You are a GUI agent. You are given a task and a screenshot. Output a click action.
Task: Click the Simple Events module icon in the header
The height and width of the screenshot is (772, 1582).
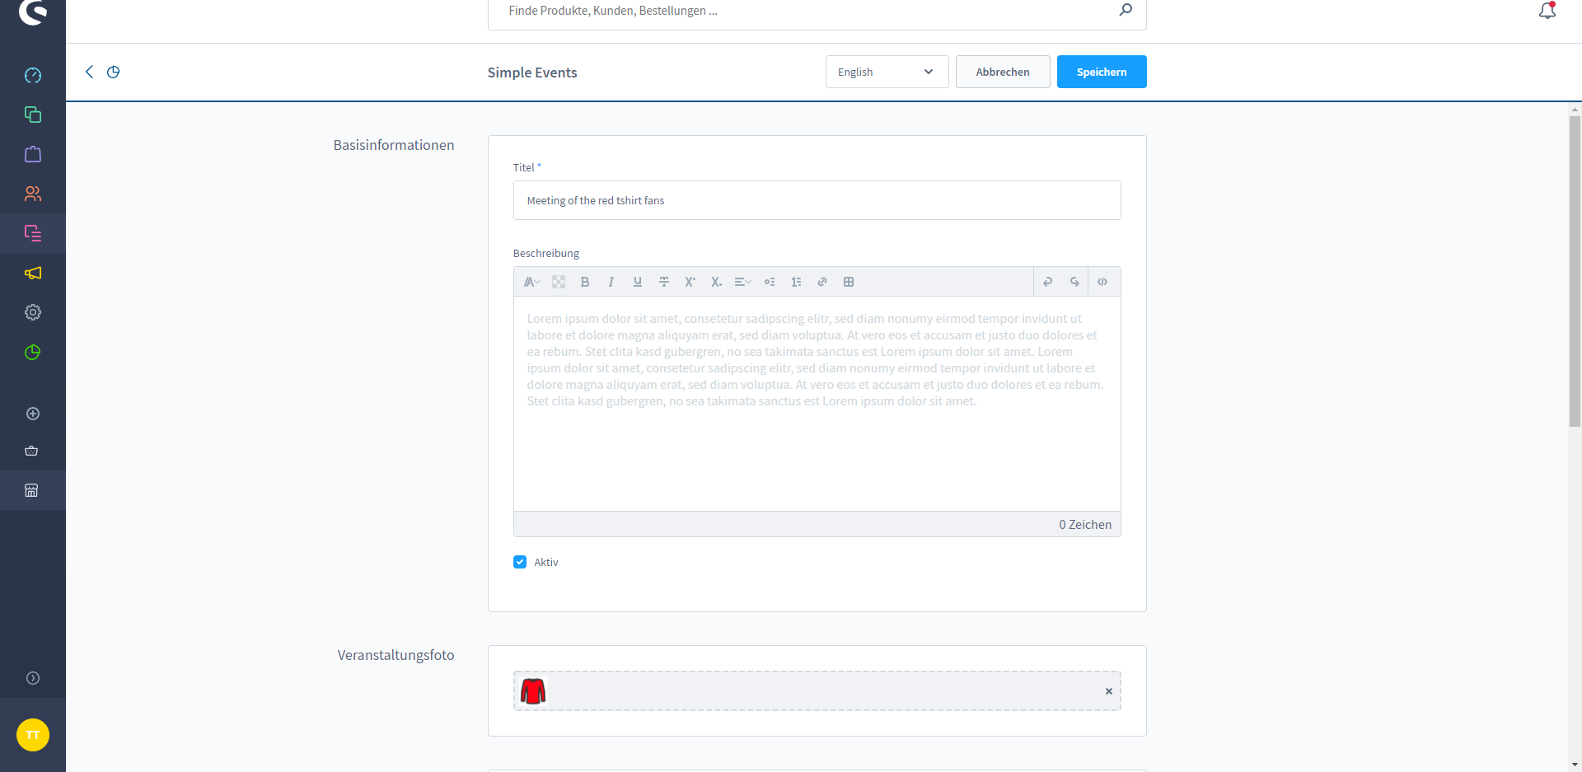(114, 72)
